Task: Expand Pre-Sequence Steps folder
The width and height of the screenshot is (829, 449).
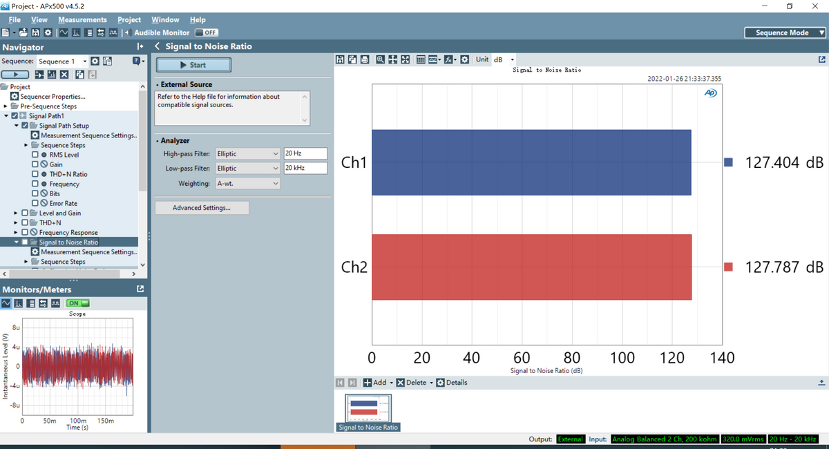Action: click(6, 106)
